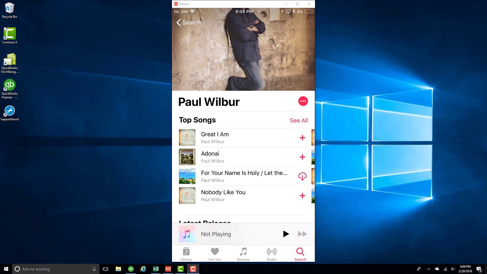This screenshot has width=487, height=274.
Task: Open For Your Name Is Holy artwork
Action: (x=187, y=176)
